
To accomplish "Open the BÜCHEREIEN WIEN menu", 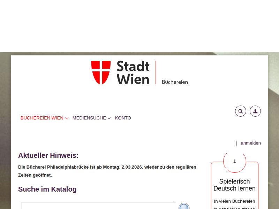I will click(x=42, y=118).
